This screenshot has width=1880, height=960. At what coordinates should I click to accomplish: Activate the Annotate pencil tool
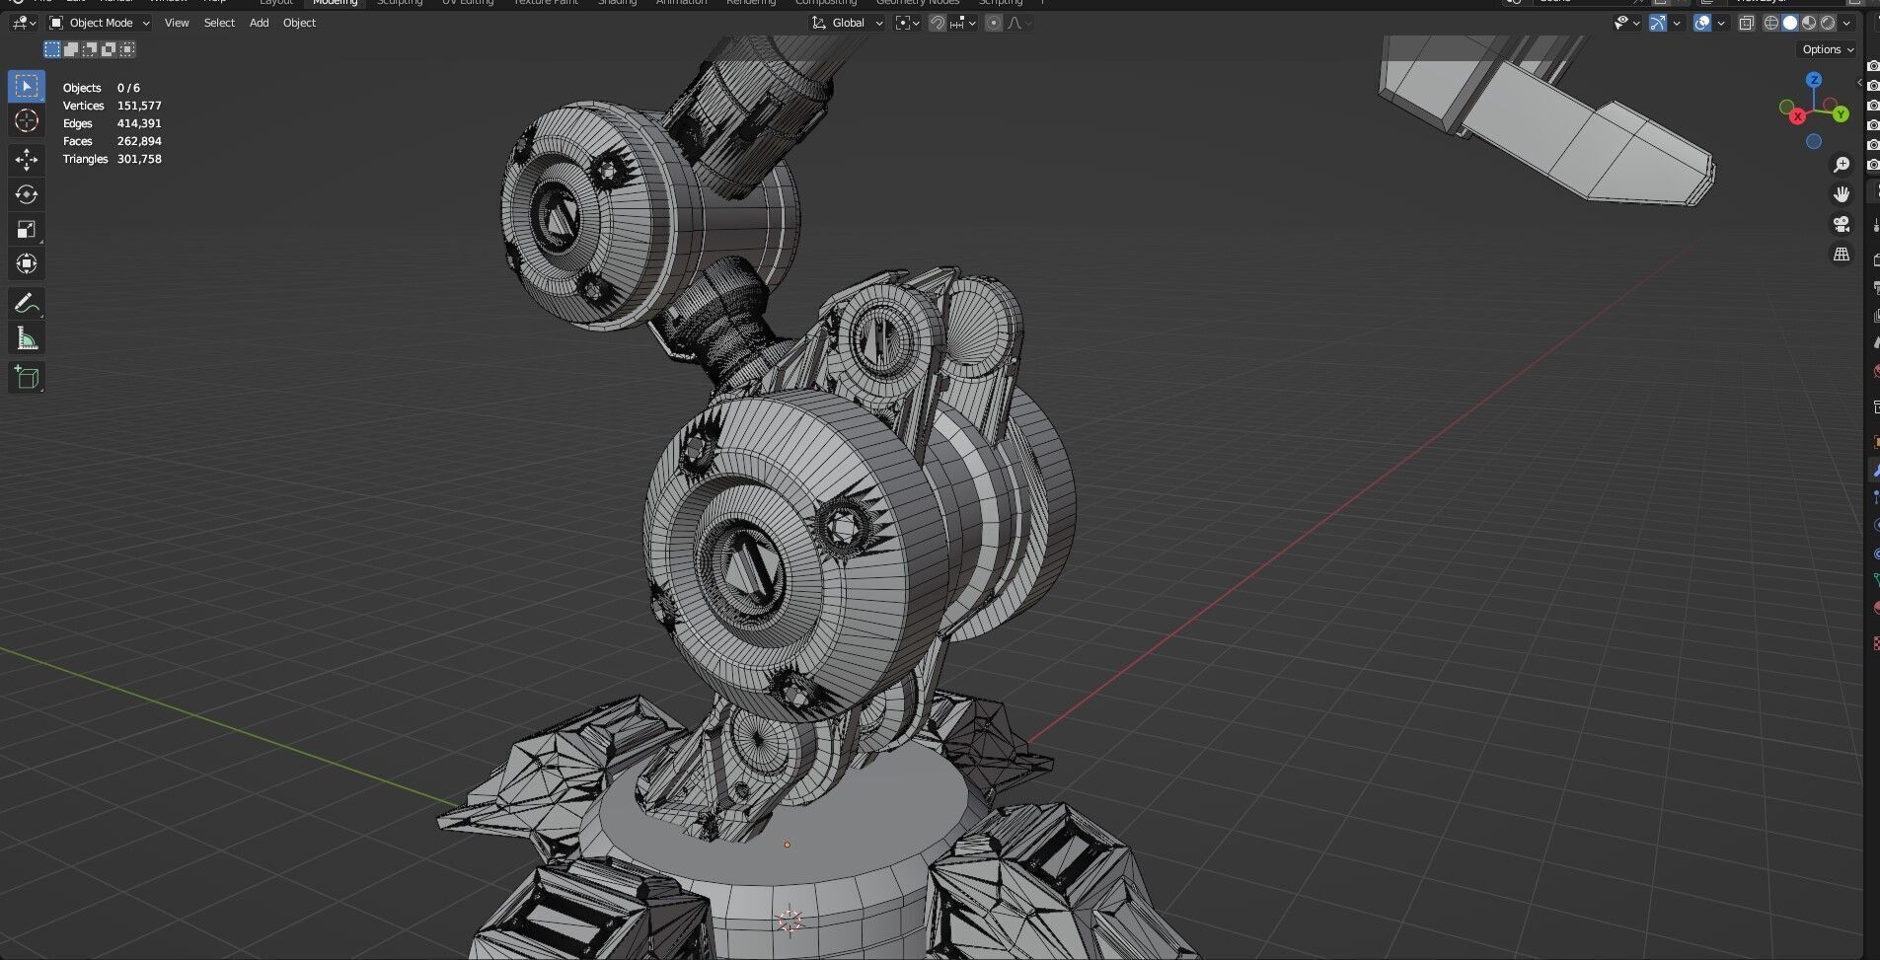click(x=27, y=304)
